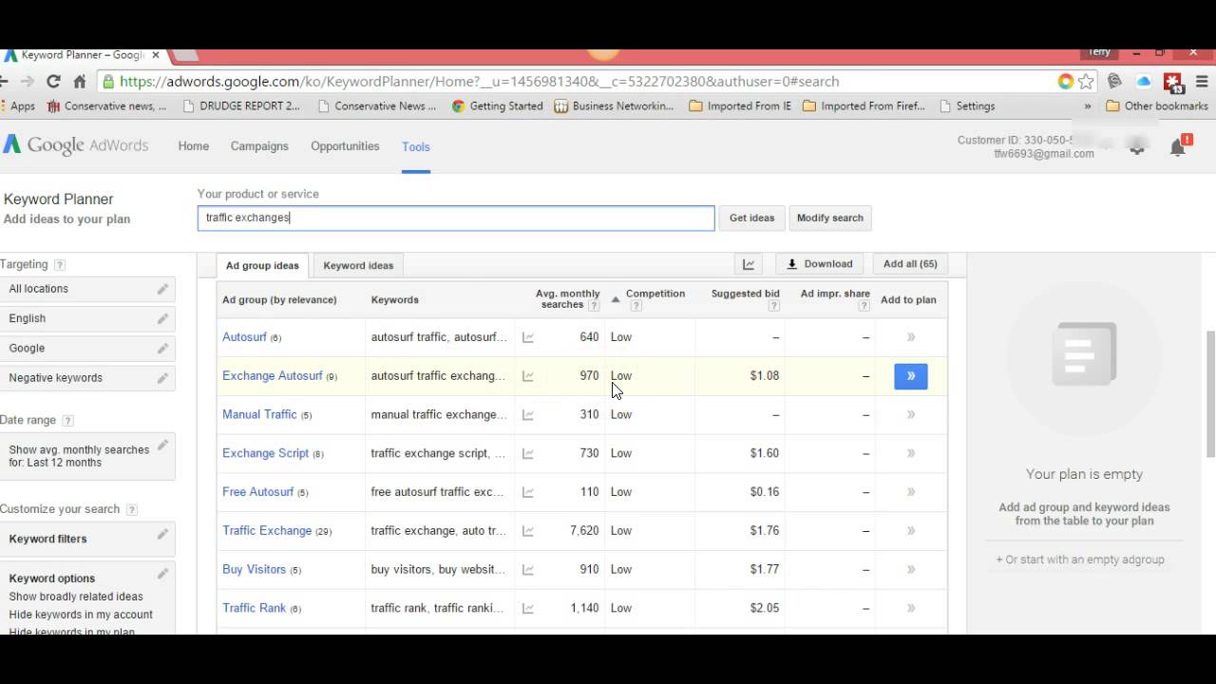This screenshot has height=684, width=1216.
Task: Bookmark this page with the star icon
Action: (x=1087, y=82)
